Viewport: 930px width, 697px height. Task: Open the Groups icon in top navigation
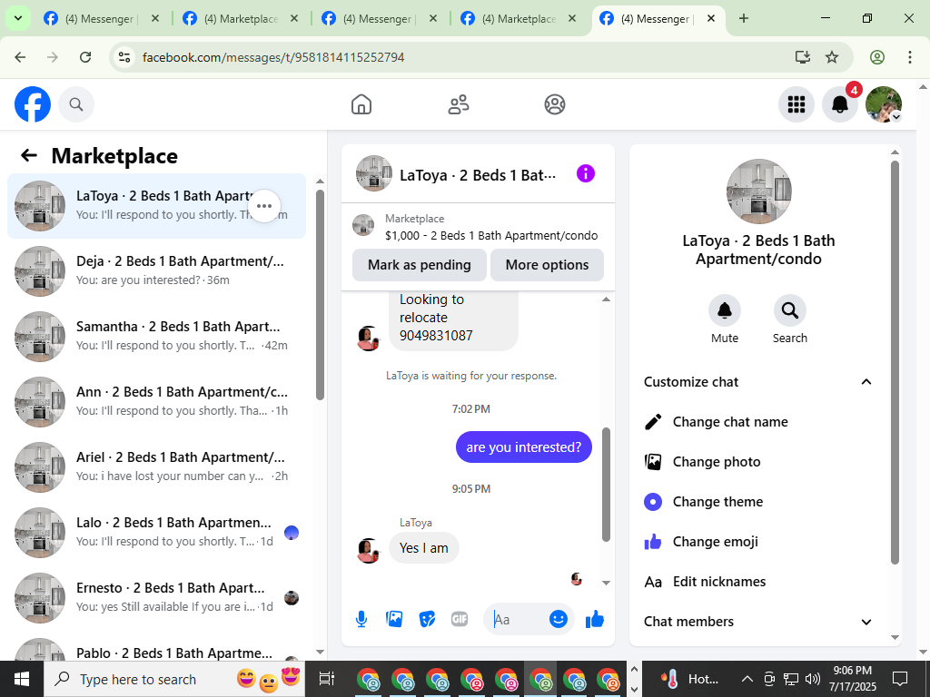pos(555,104)
